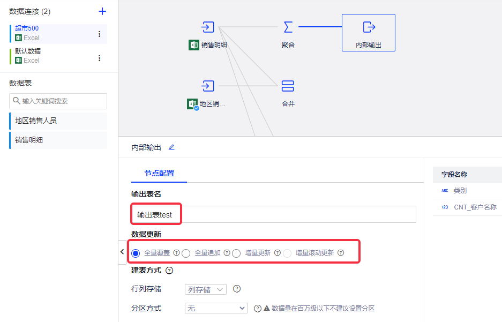The width and height of the screenshot is (502, 322).
Task: Open the 行列存储 dropdown
Action: [206, 289]
